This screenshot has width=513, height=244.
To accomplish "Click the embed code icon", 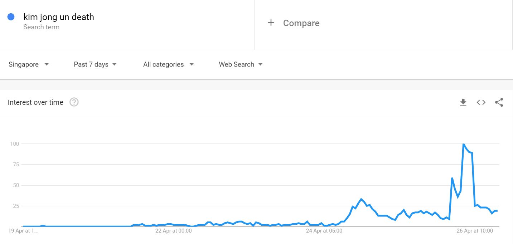I will pos(481,103).
